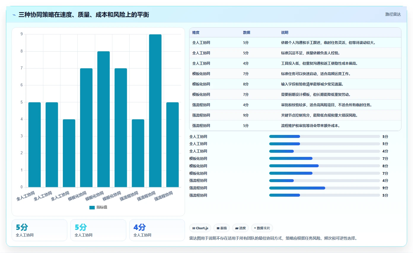Click the large 4分 figure in the data card
Screen dimensions: 413x253
139,227
